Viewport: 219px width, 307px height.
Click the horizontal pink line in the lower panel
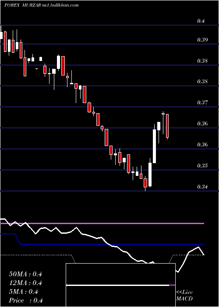coord(102,223)
